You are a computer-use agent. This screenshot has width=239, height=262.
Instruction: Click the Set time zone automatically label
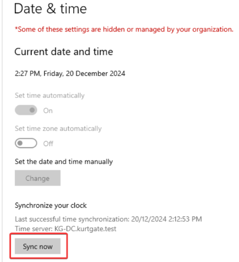coord(58,129)
